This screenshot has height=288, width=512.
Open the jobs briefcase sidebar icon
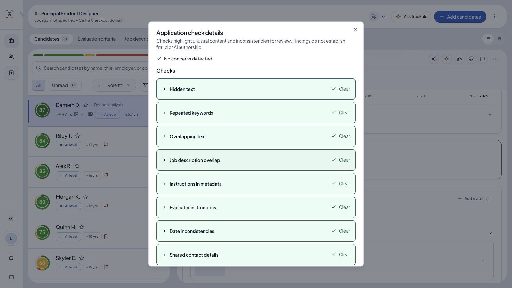[x=11, y=41]
